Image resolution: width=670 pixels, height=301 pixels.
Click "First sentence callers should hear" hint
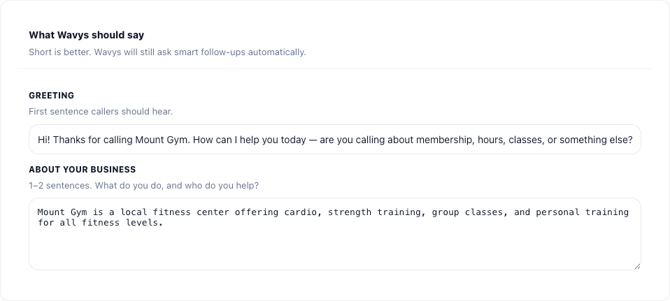101,111
